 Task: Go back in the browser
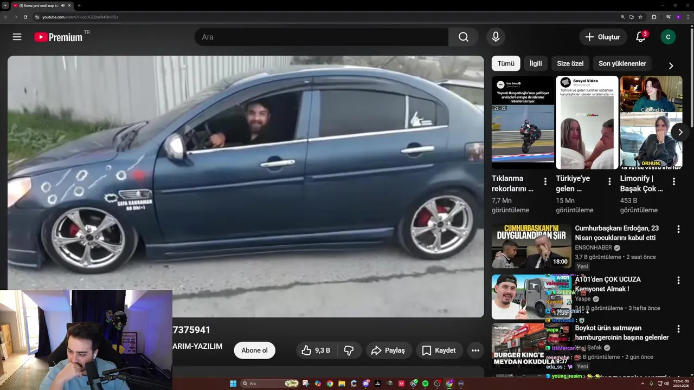coord(6,17)
